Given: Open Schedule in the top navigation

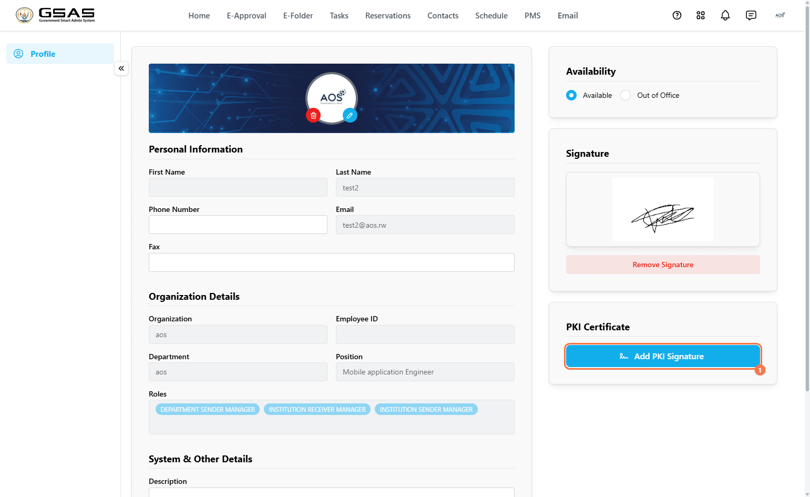Looking at the screenshot, I should 491,16.
